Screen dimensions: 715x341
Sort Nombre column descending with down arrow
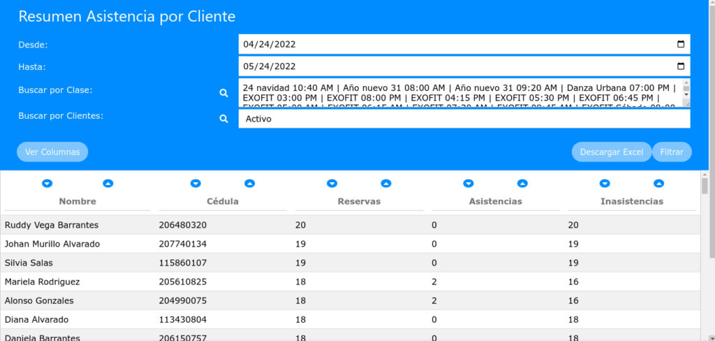(47, 184)
